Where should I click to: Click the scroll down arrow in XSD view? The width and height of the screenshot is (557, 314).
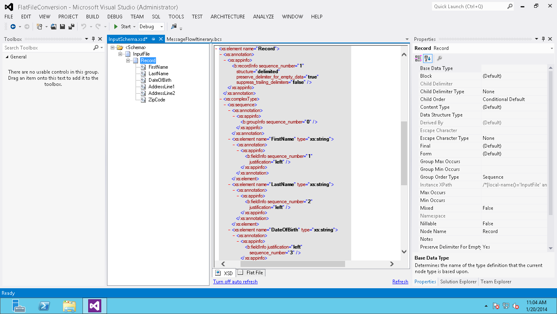(404, 252)
